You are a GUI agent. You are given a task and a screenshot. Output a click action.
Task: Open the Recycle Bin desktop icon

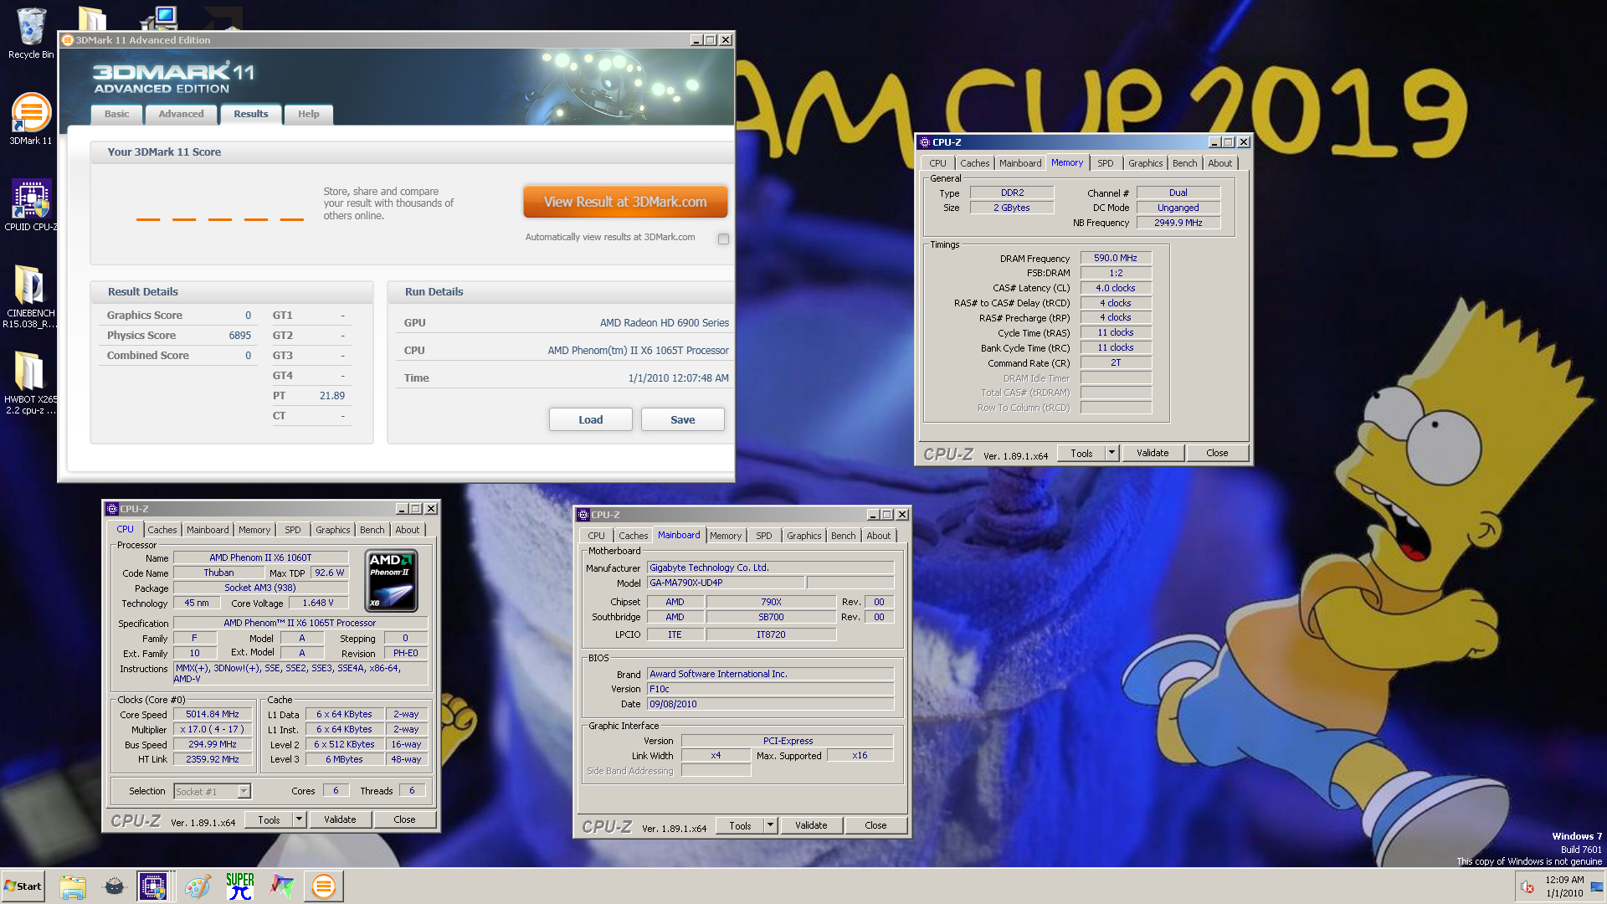pos(31,33)
